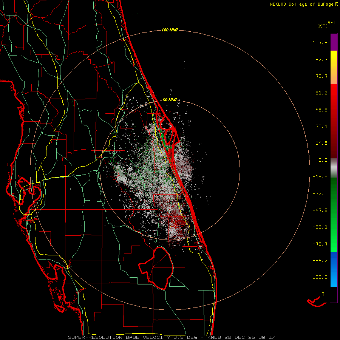Select the -47.6 legend value
This screenshot has width=340, height=340.
320,210
